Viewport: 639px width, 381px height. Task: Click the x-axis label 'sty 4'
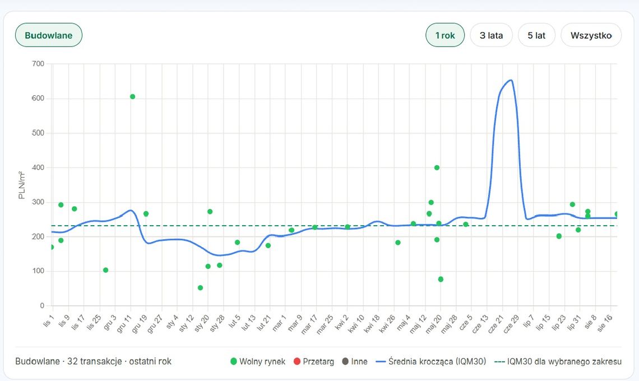(x=172, y=322)
